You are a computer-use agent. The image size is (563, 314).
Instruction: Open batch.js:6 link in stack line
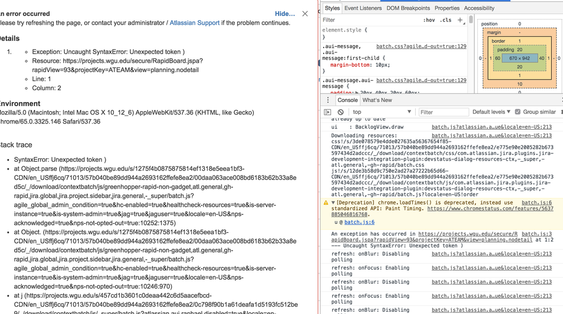click(359, 222)
